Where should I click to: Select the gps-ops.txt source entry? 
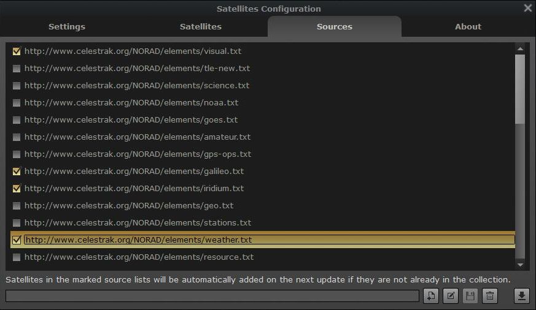tap(138, 154)
